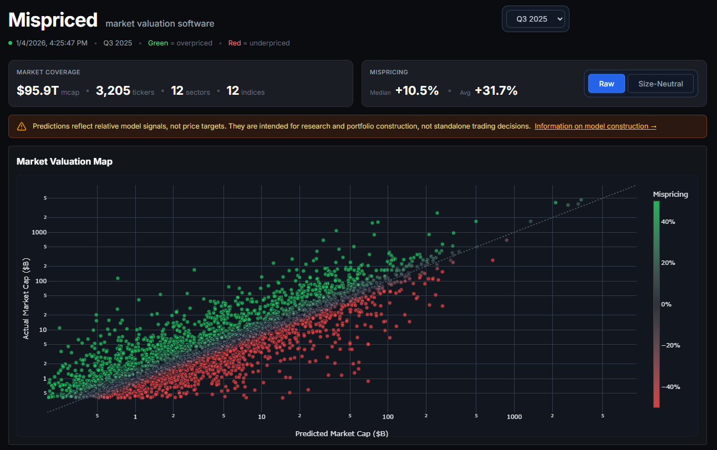Switch to Size-Neutral mispricing mode

point(660,84)
